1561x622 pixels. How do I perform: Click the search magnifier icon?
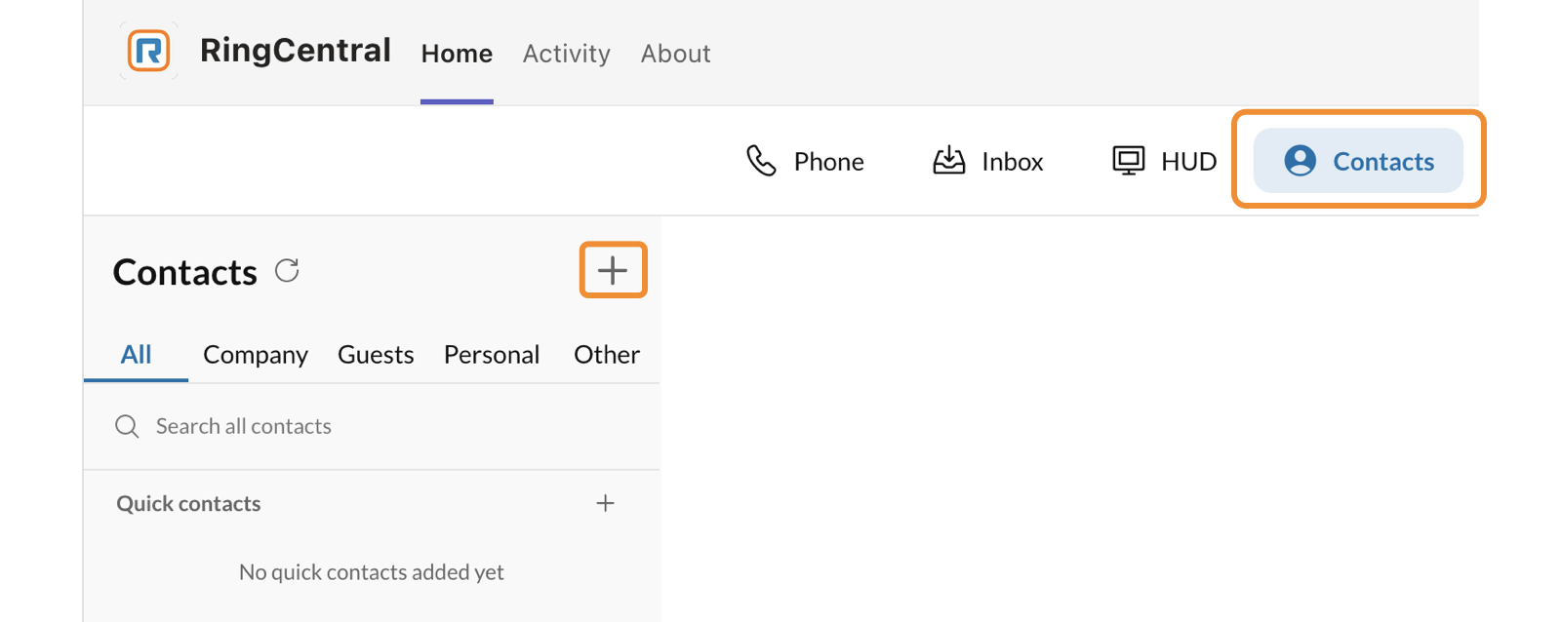(127, 426)
